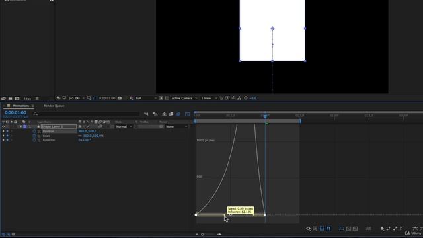Toggle graph editor snap magnet icon
The image size is (423, 238).
pos(328,229)
